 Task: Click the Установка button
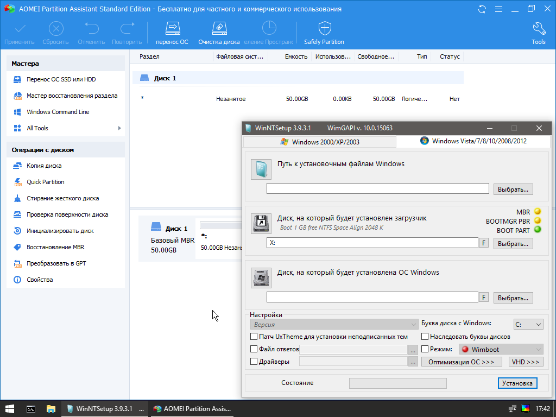(x=517, y=383)
